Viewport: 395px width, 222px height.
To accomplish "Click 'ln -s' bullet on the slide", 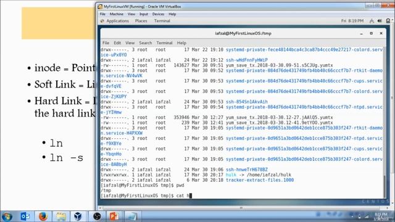I will pyautogui.click(x=67, y=158).
